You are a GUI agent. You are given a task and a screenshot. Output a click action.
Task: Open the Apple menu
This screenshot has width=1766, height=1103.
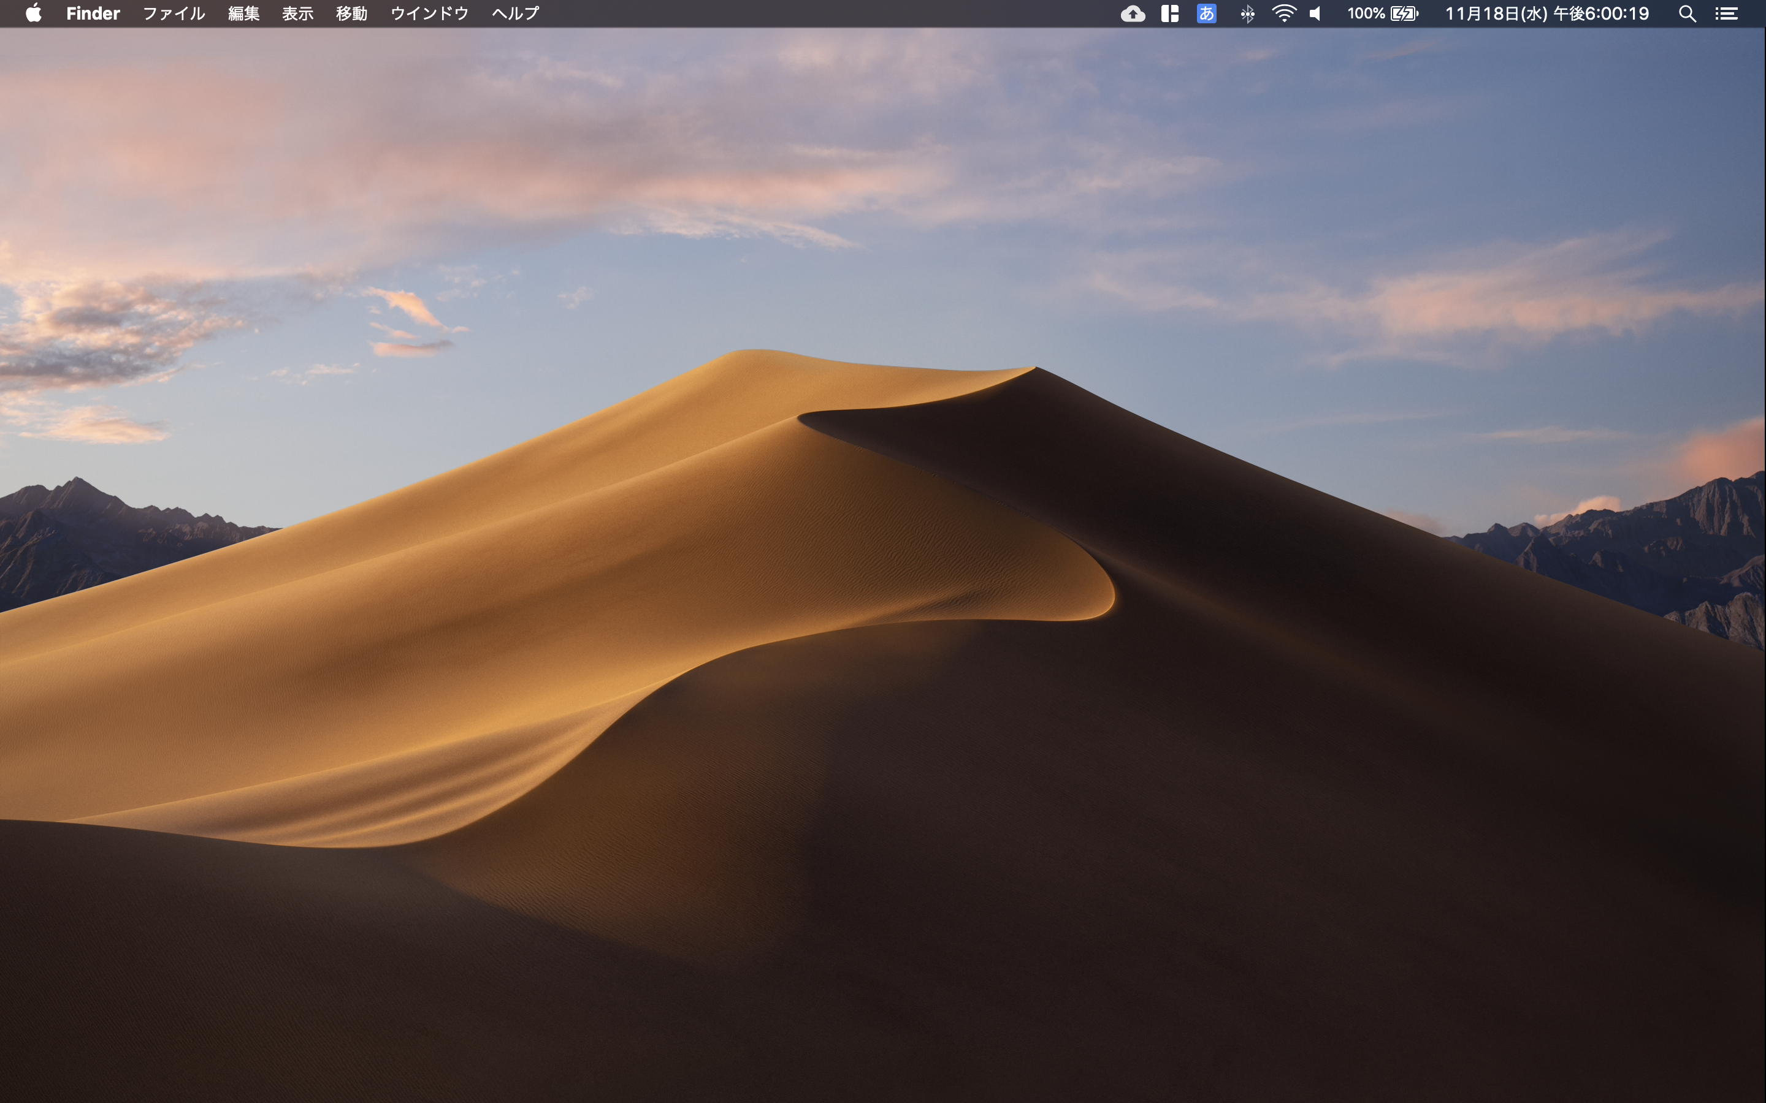click(34, 13)
